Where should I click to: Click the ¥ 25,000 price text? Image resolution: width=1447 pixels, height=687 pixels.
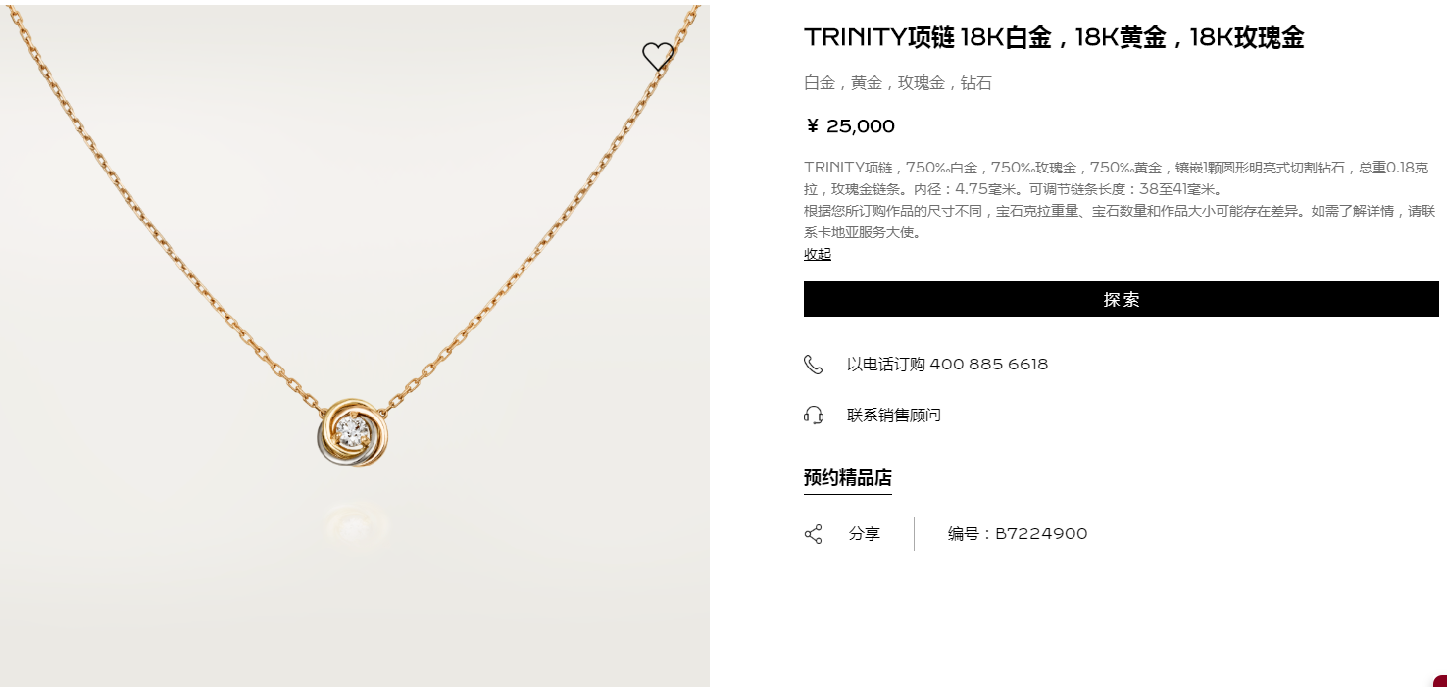(849, 125)
